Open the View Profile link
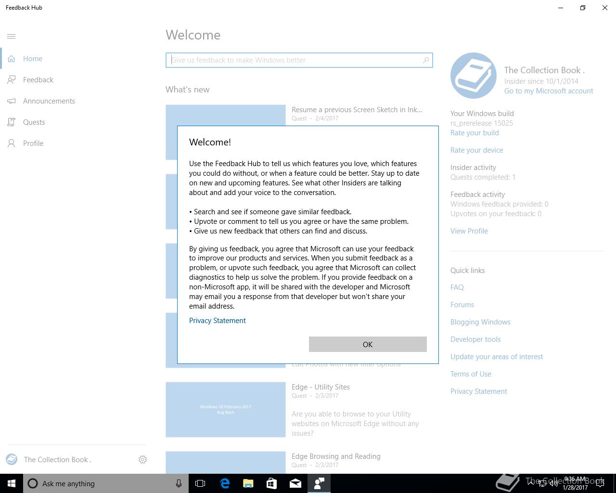616x493 pixels. coord(469,231)
